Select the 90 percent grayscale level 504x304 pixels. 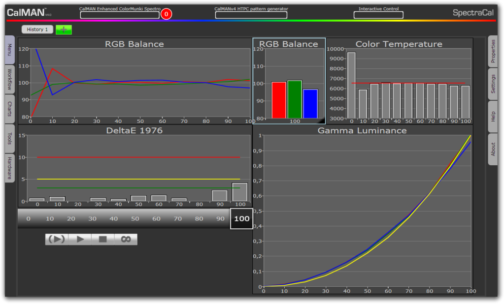coord(220,218)
